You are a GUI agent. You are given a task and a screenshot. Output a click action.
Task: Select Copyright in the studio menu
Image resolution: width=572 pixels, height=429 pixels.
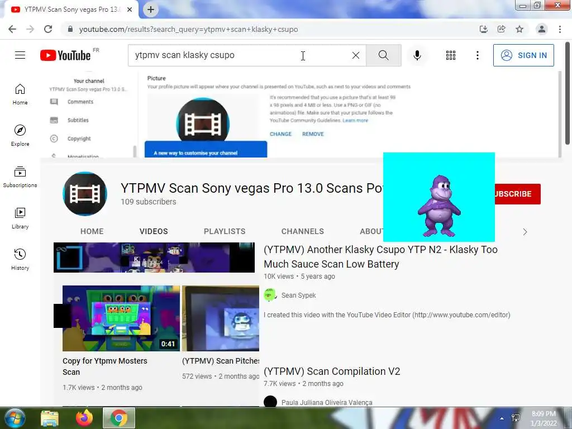79,139
